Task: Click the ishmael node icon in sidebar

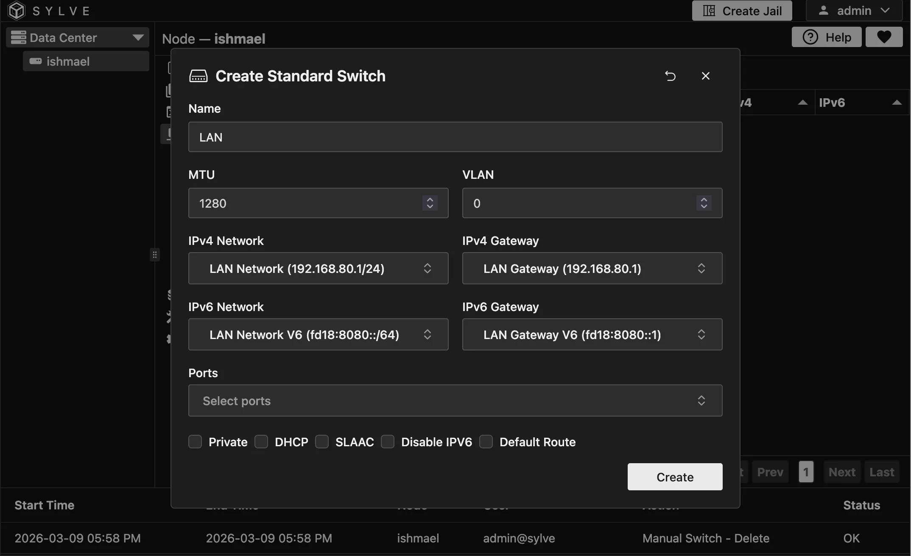Action: [36, 61]
